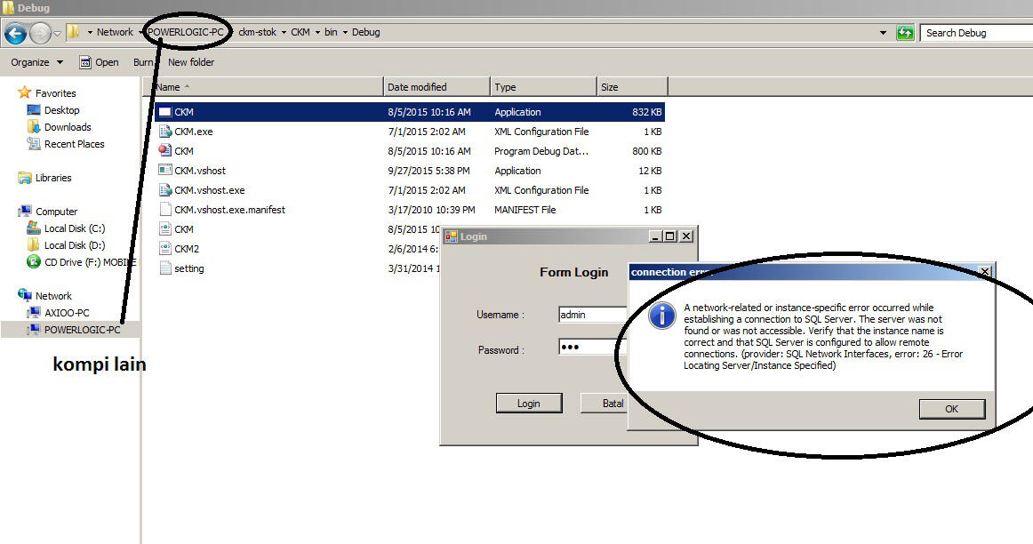Select the setting file in list

point(188,268)
